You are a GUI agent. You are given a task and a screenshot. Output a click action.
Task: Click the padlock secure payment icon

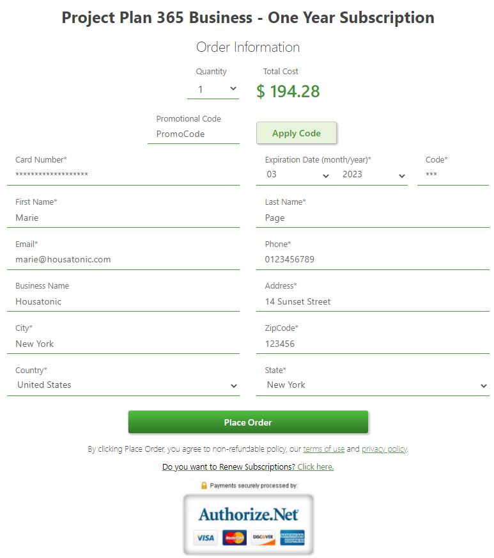pos(204,486)
